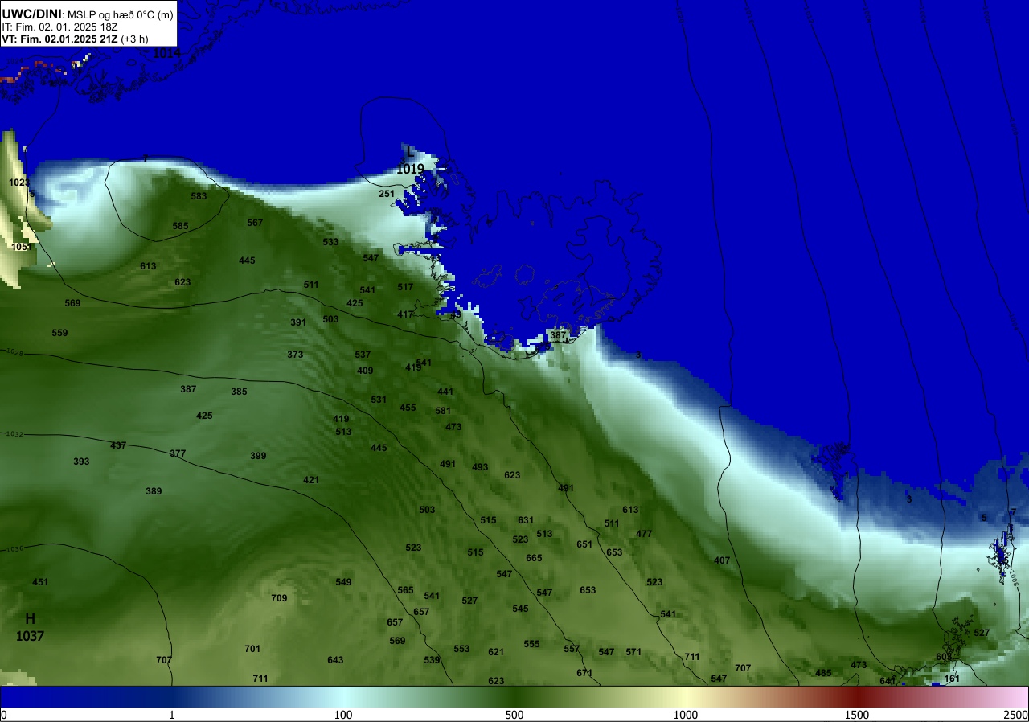Click the 583 height value
Image resolution: width=1029 pixels, height=722 pixels.
click(199, 196)
